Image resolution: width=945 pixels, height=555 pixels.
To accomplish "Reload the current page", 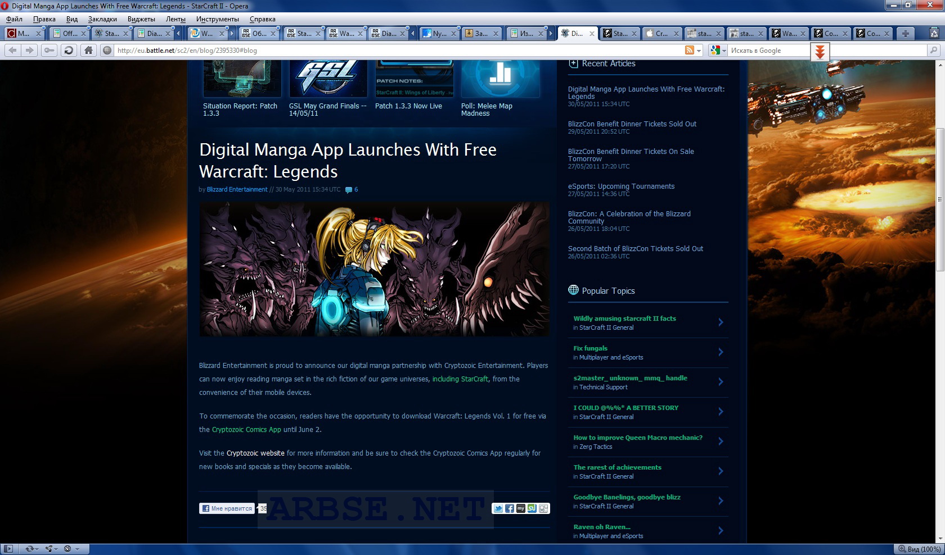I will 69,51.
